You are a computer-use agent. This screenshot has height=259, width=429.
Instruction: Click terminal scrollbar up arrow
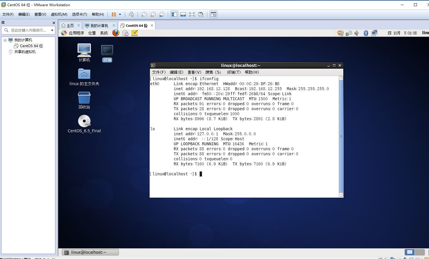pyautogui.click(x=341, y=78)
